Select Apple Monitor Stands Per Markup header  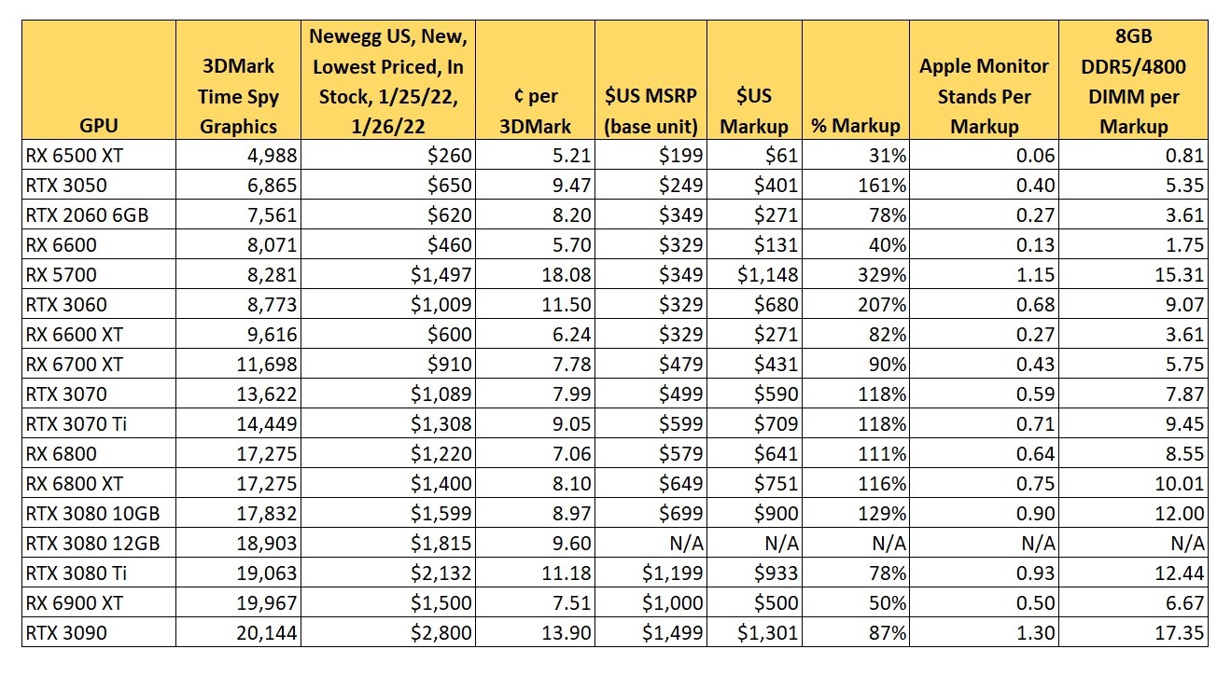click(984, 81)
